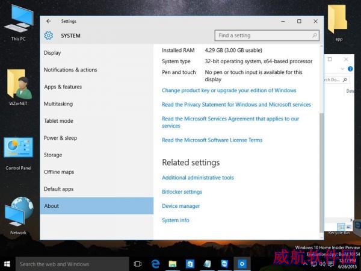Click Change product key or upgrade link
The height and width of the screenshot is (271, 361).
pos(229,90)
